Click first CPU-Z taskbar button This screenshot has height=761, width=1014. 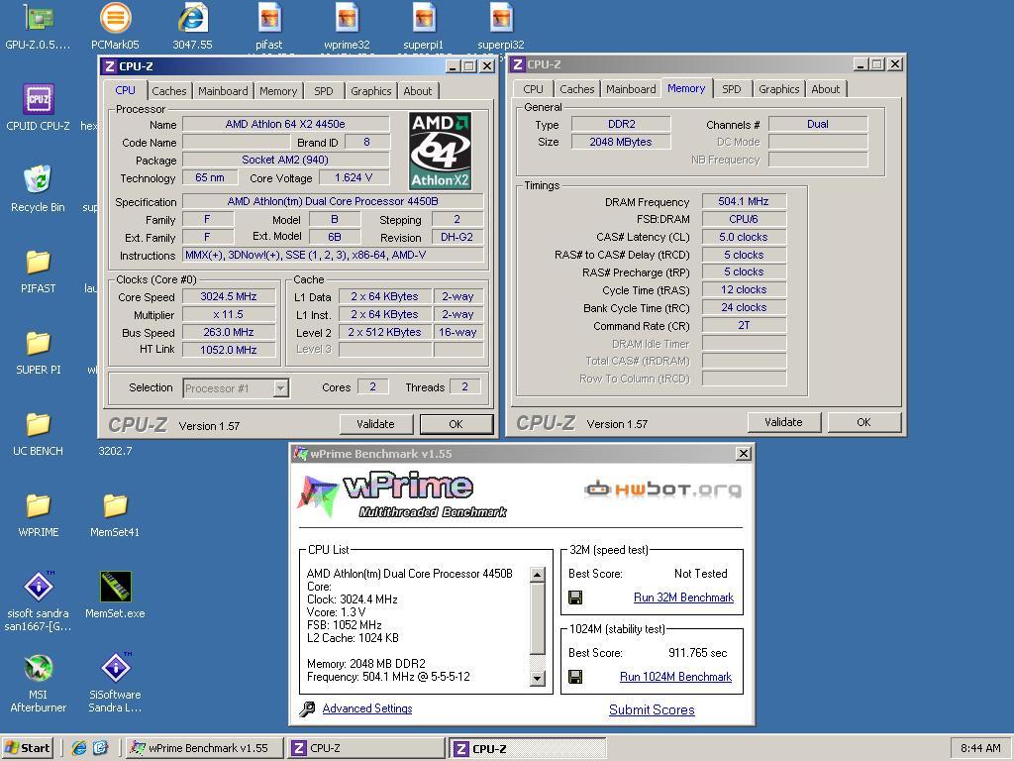pyautogui.click(x=366, y=748)
